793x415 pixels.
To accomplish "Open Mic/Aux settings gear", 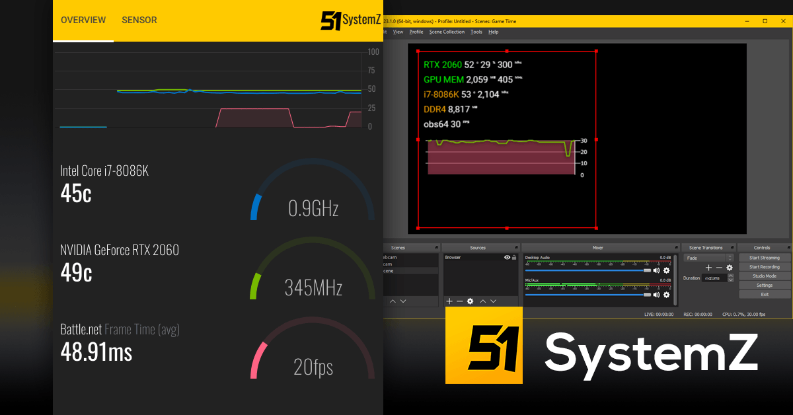I will click(666, 294).
